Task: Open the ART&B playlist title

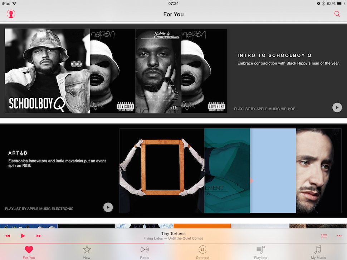Action: [x=18, y=153]
